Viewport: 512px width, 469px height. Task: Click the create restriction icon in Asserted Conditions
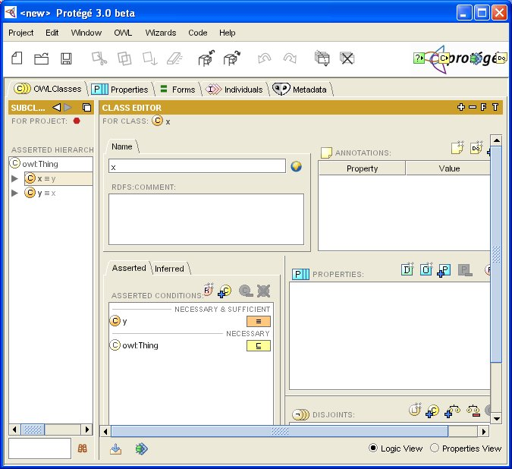tap(209, 290)
